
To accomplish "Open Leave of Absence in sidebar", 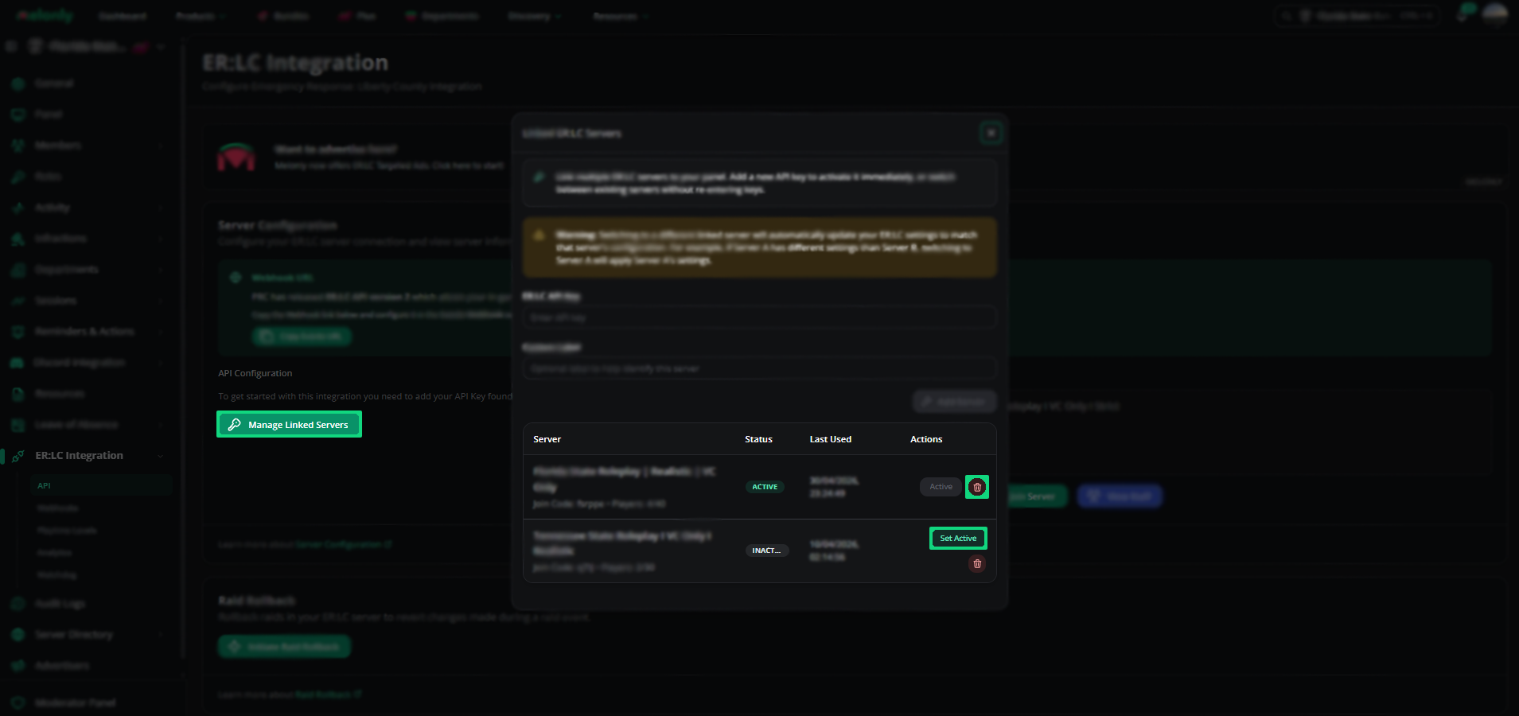I will tap(76, 425).
